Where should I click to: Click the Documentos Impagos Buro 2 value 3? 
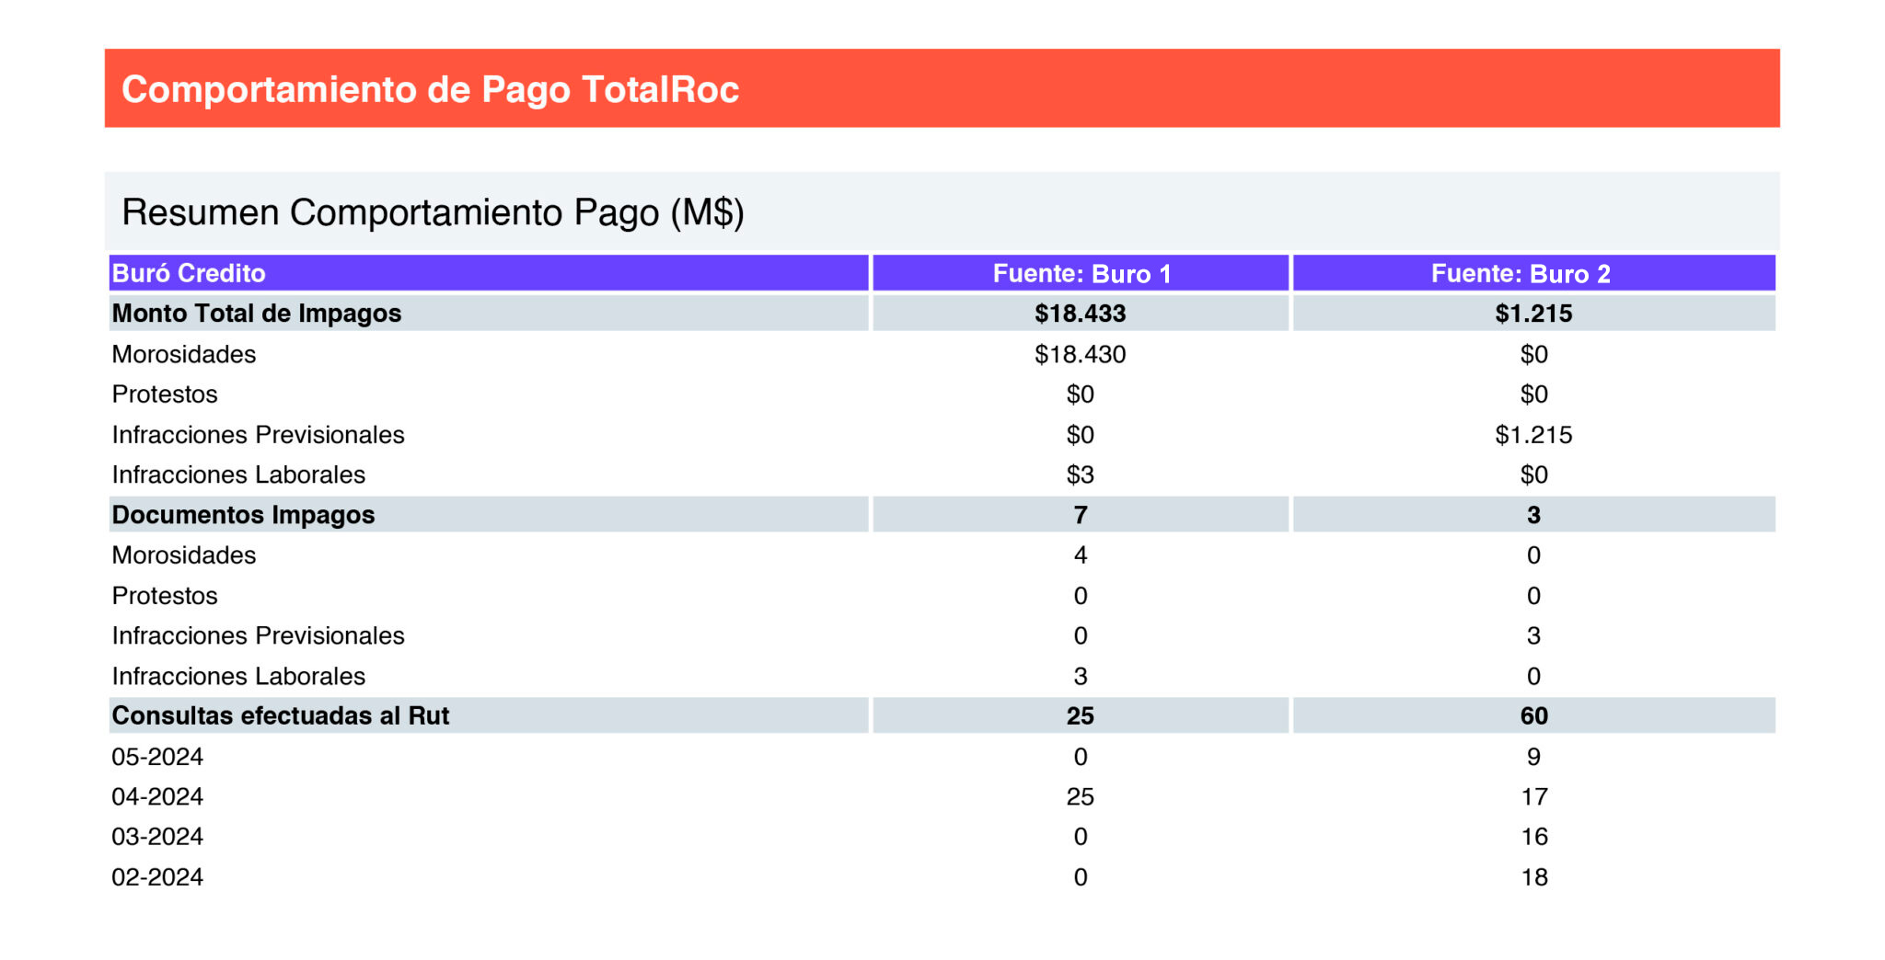[x=1533, y=515]
